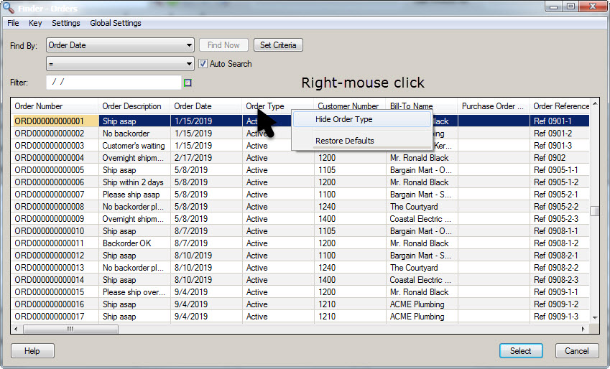Click the Finder magnifier title bar icon
Viewport: 610px width, 369px height.
click(x=8, y=7)
